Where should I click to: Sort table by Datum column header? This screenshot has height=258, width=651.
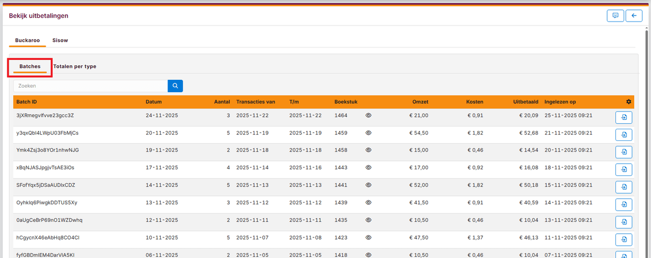[154, 102]
